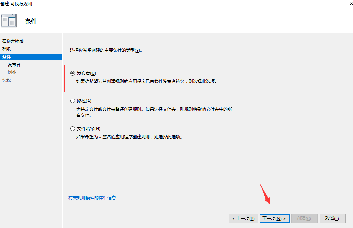
Task: Close the 创建 可执行规则 dialog window
Action: point(351,4)
